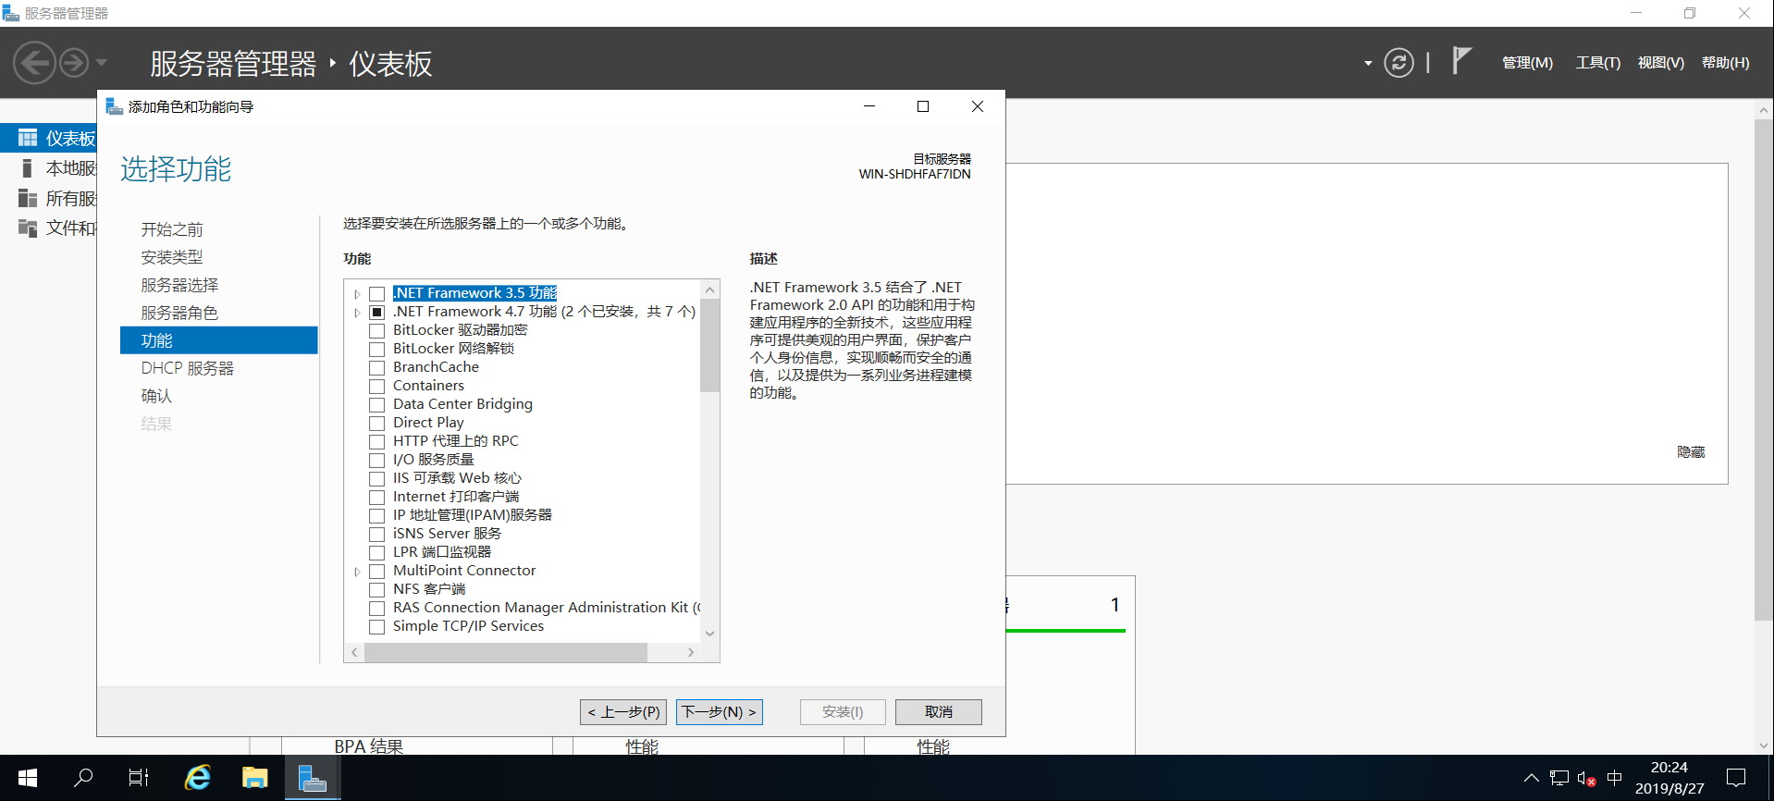Click scroll-up arrow of feature list

point(709,290)
